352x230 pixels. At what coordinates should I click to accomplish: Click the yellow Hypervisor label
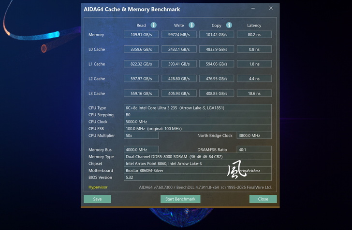[x=98, y=187]
